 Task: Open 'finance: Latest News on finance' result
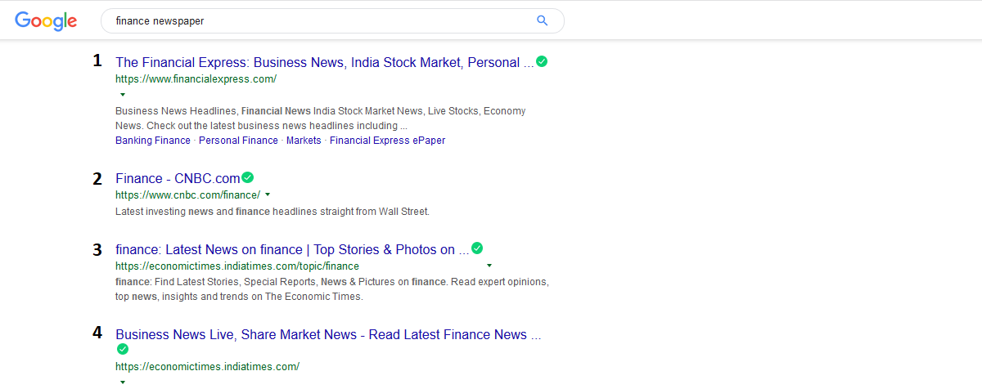pos(292,249)
